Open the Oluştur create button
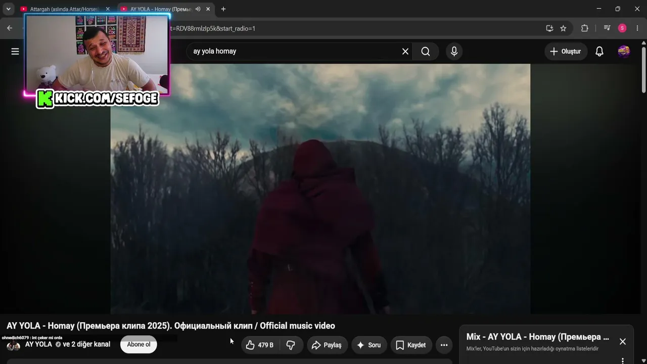This screenshot has width=647, height=364. 566,51
